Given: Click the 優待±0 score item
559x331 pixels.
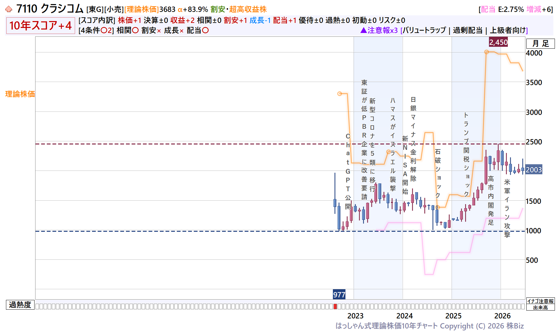Looking at the screenshot, I should click(311, 20).
